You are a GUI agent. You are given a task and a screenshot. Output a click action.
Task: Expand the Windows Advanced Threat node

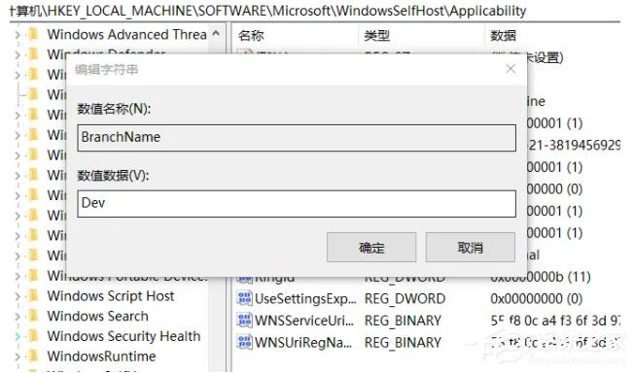18,35
